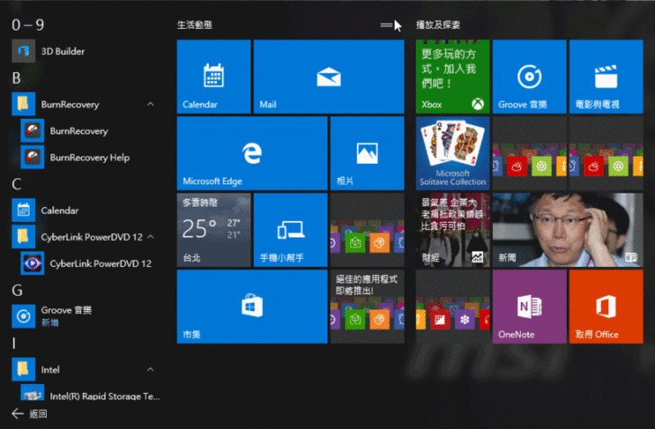
Task: Open the Calendar live tile
Action: coord(214,76)
